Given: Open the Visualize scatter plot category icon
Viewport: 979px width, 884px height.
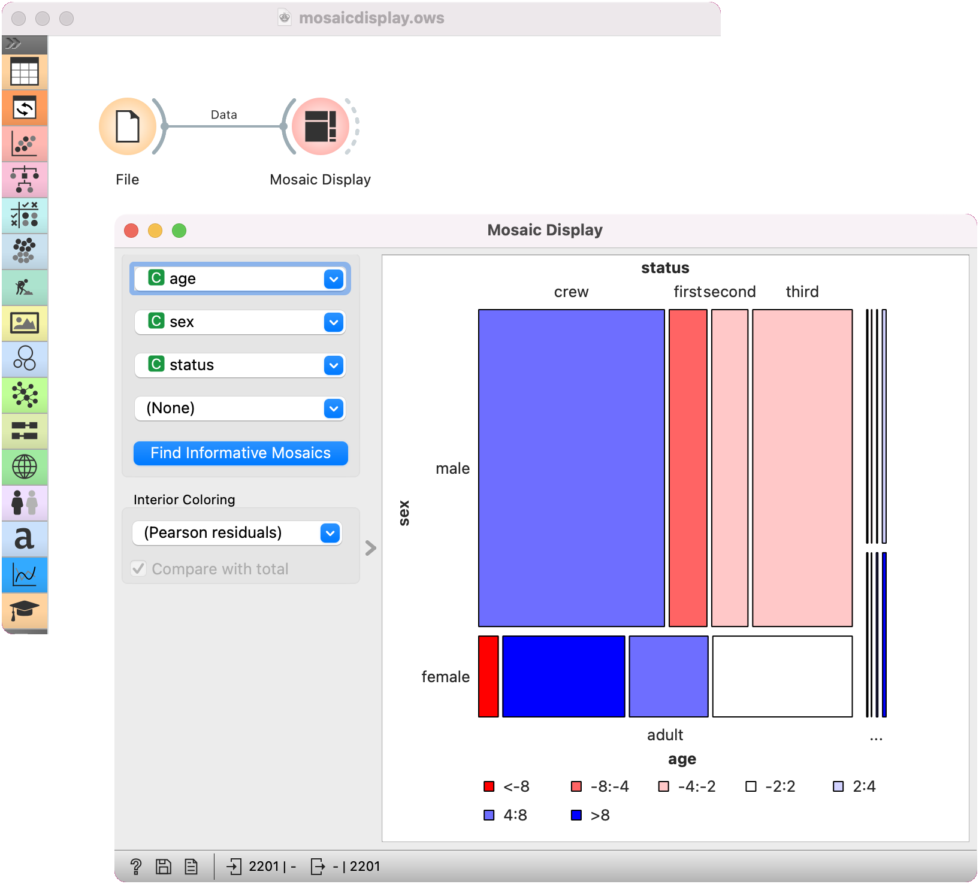Looking at the screenshot, I should 25,144.
